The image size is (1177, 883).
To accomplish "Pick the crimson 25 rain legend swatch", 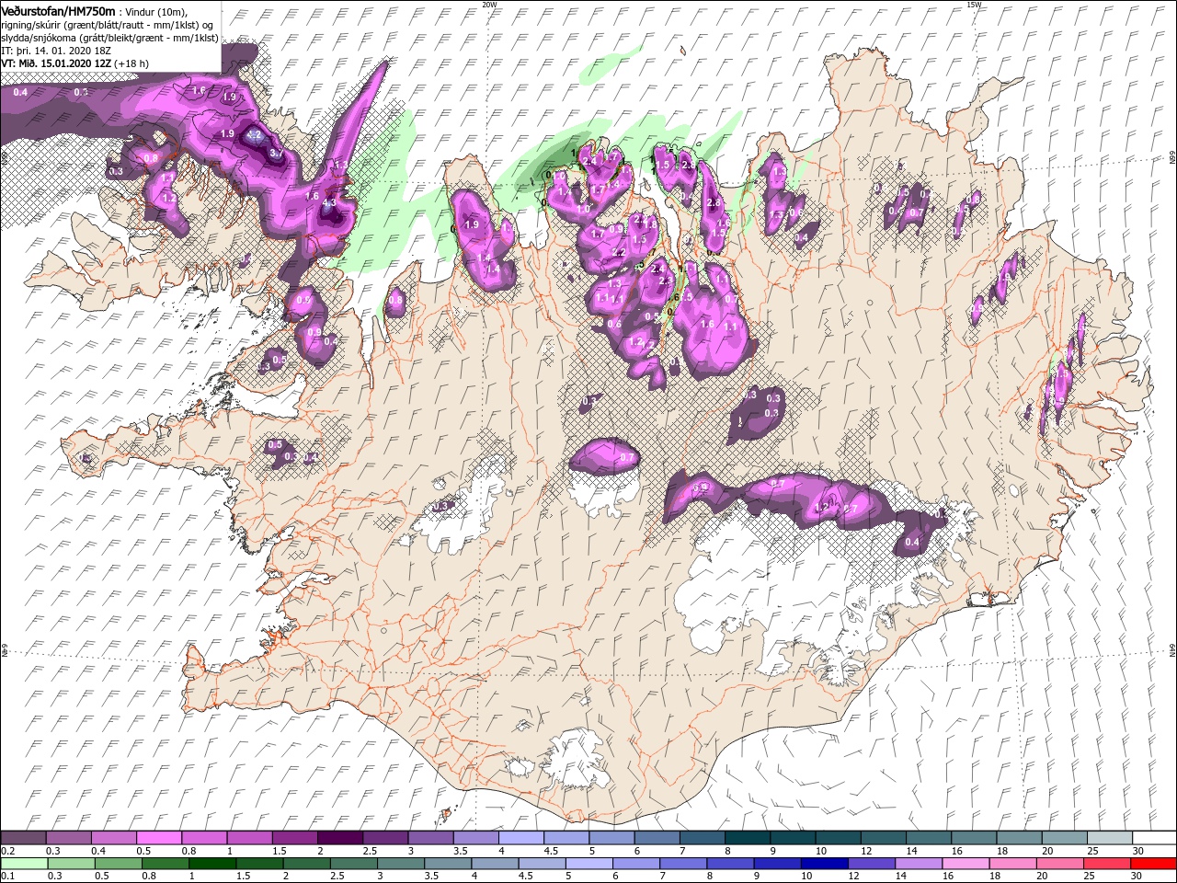I will [x=1107, y=864].
